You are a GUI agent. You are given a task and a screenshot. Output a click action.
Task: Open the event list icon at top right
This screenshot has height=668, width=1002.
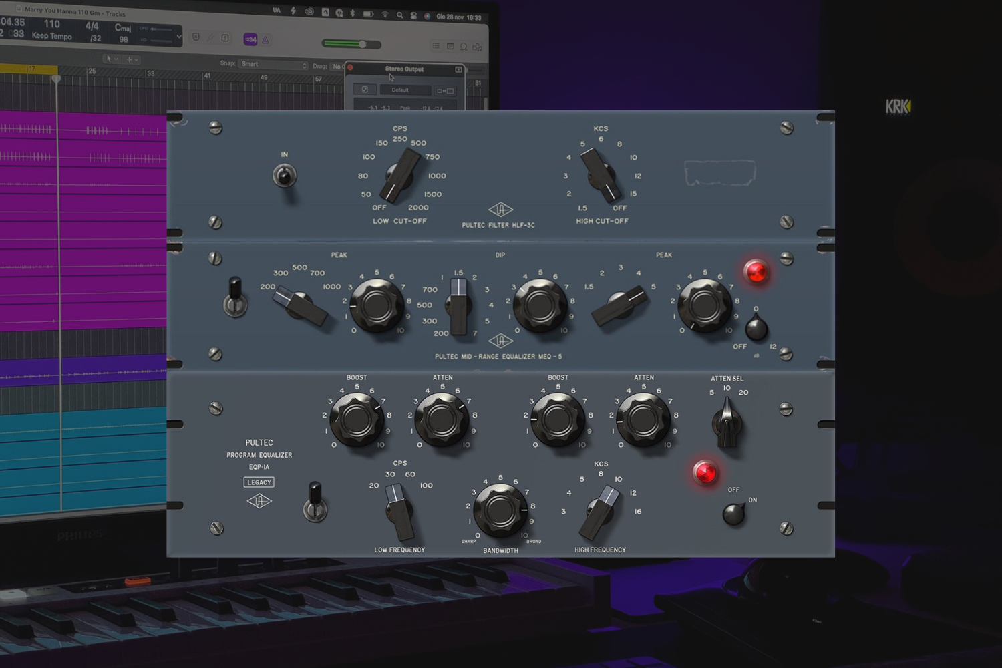point(436,46)
